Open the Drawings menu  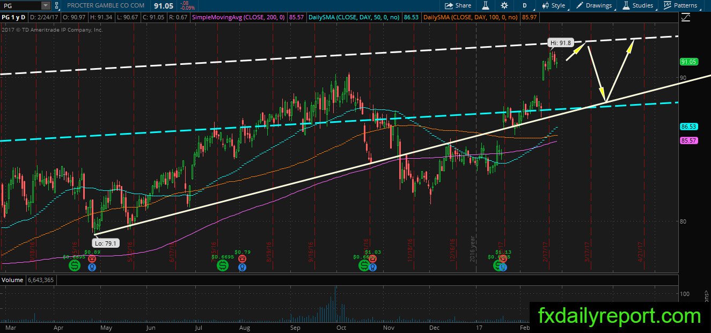point(594,5)
